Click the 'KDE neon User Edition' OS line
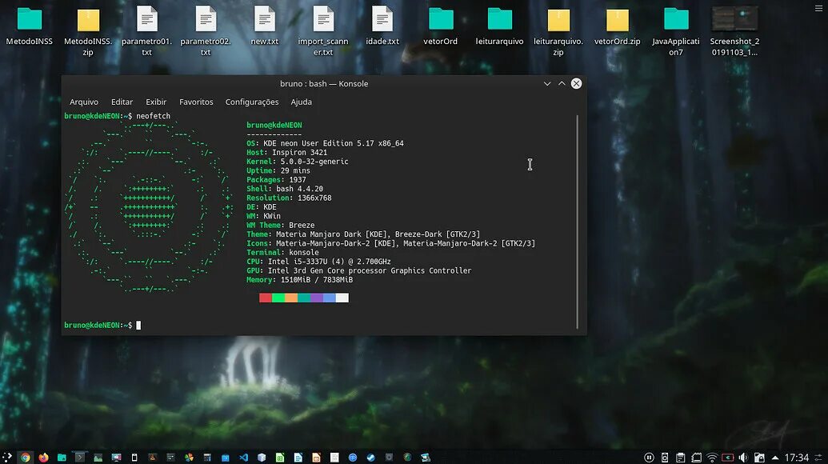The width and height of the screenshot is (828, 464). coord(325,143)
